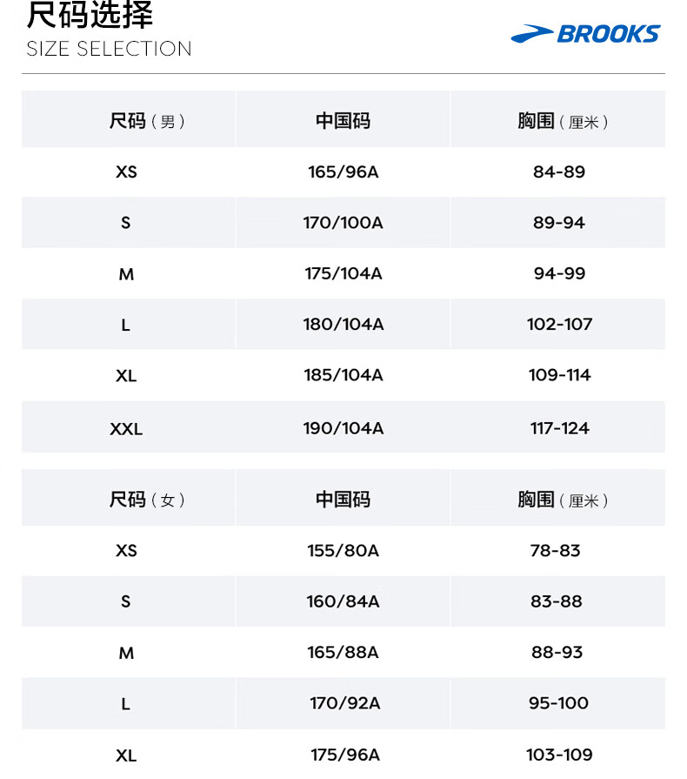Click the 尺码 (女) column header
Viewport: 687px width, 779px height.
[147, 500]
